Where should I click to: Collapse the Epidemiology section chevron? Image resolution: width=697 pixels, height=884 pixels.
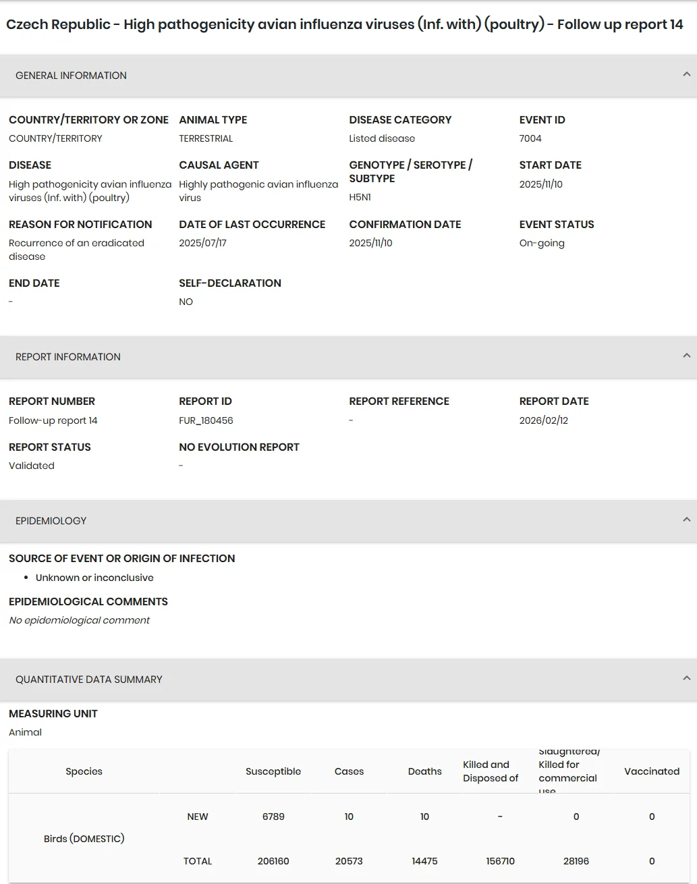(x=686, y=520)
